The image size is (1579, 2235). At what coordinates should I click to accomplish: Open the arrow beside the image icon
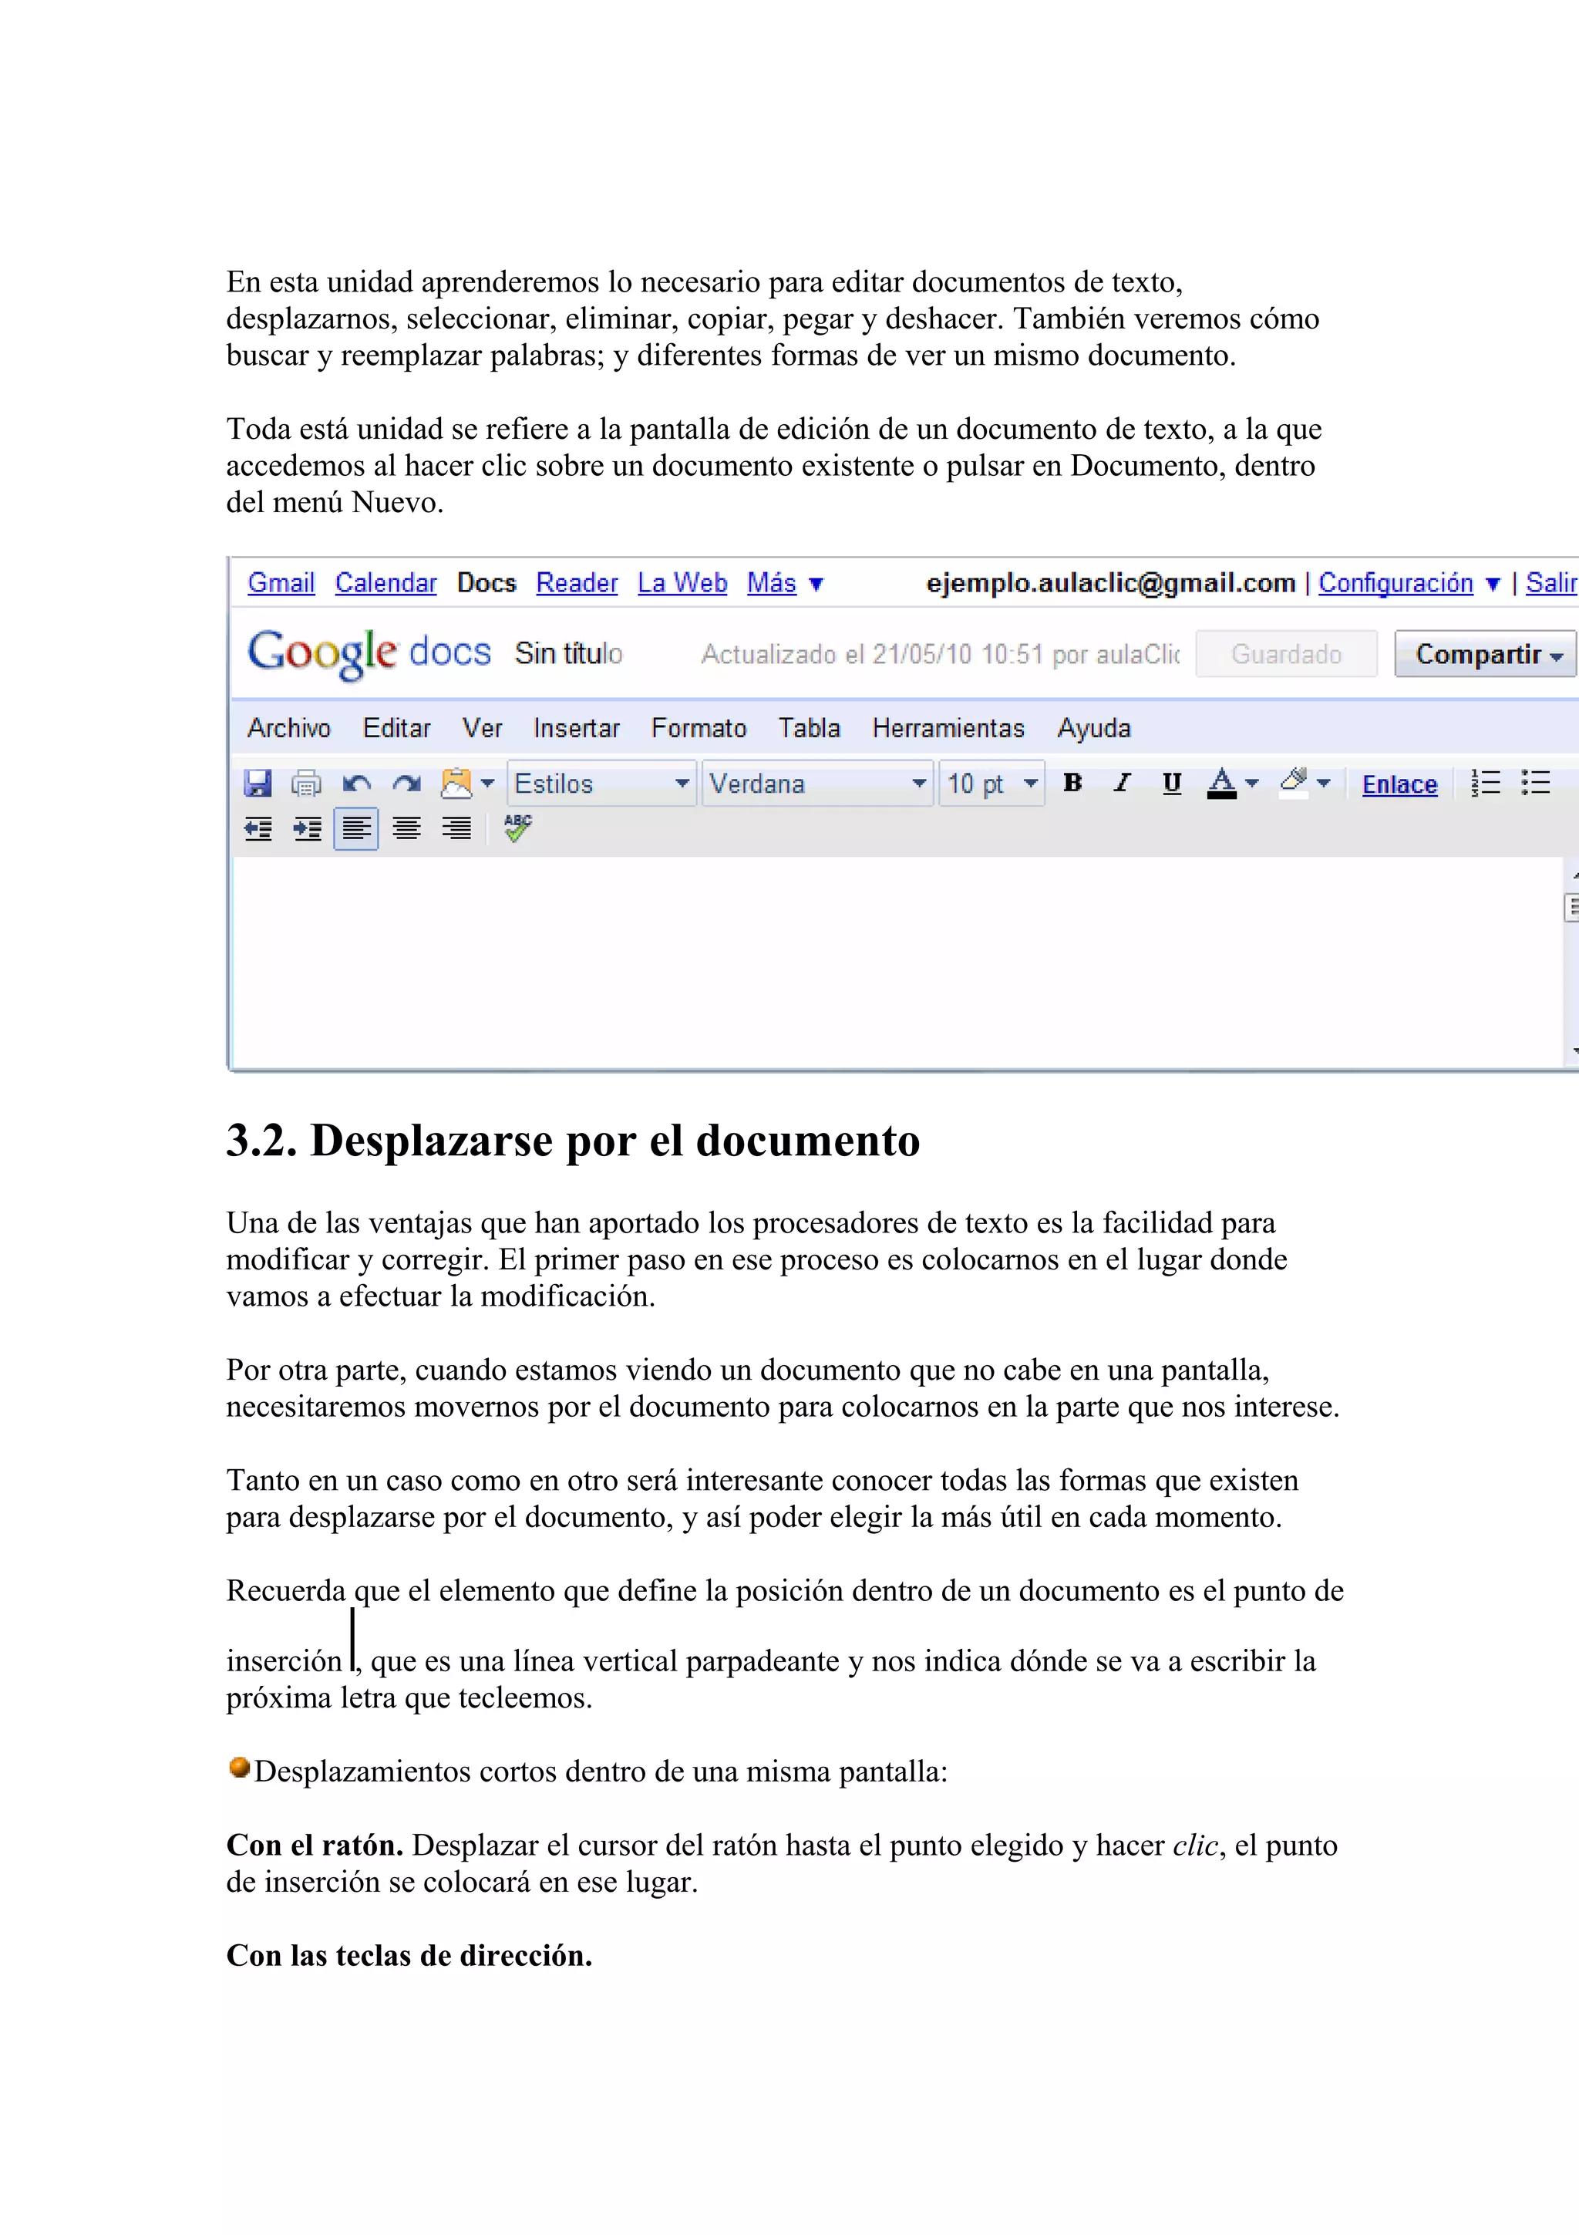click(x=488, y=784)
